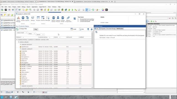Click the Edit button above the product list
177x99 pixels.
(81, 29)
